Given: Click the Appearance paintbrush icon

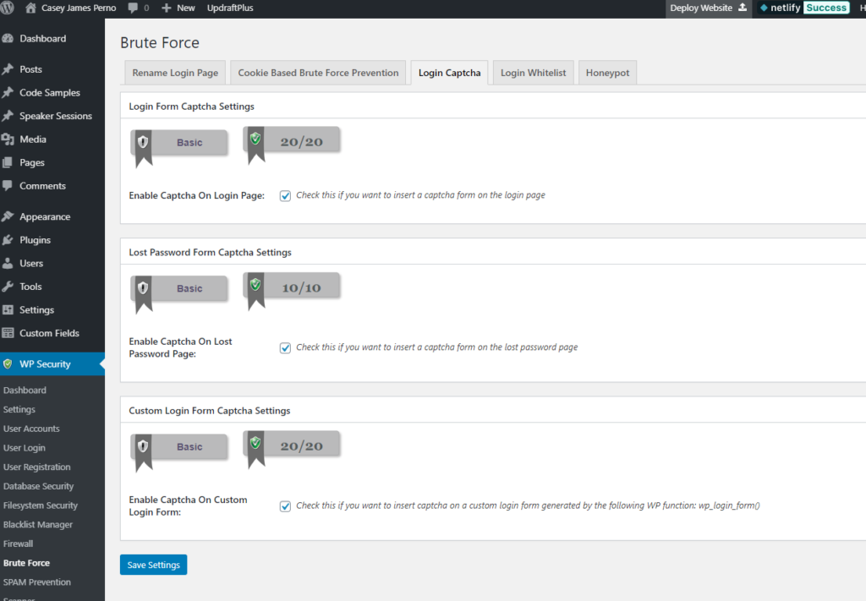Looking at the screenshot, I should (x=8, y=216).
